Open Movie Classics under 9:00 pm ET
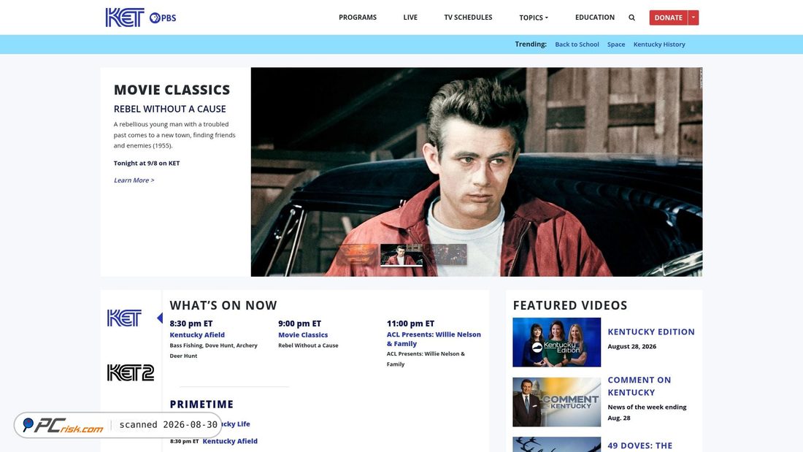The width and height of the screenshot is (803, 452). click(x=303, y=334)
